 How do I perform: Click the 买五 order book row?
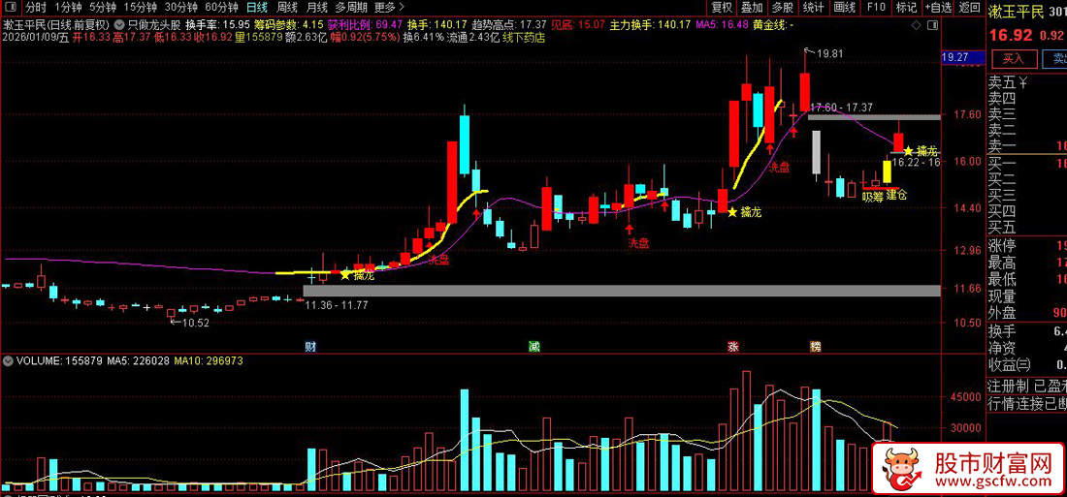tap(1027, 227)
